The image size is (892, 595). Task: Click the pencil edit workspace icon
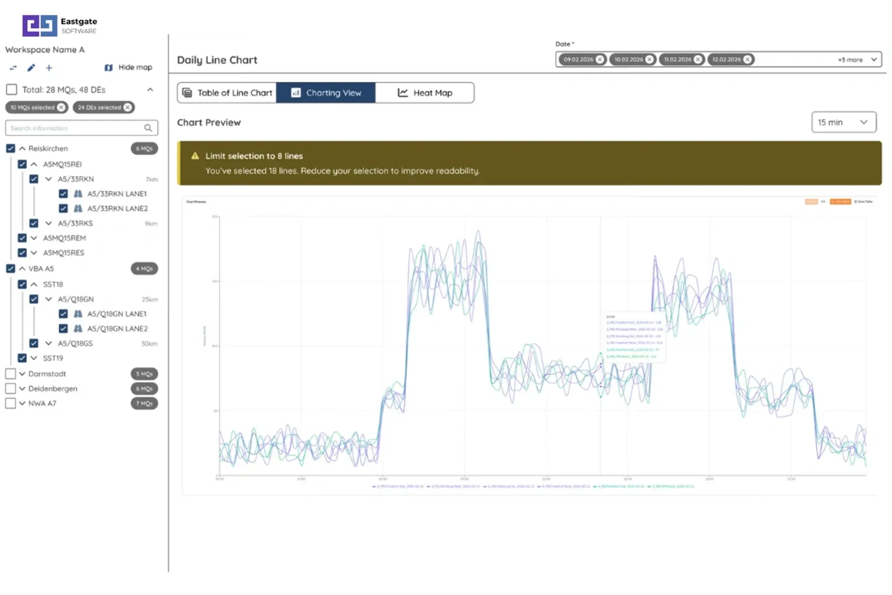(x=31, y=68)
